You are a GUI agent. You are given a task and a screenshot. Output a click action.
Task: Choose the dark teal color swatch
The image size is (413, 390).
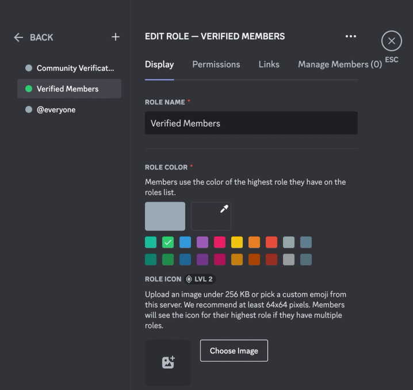(151, 260)
